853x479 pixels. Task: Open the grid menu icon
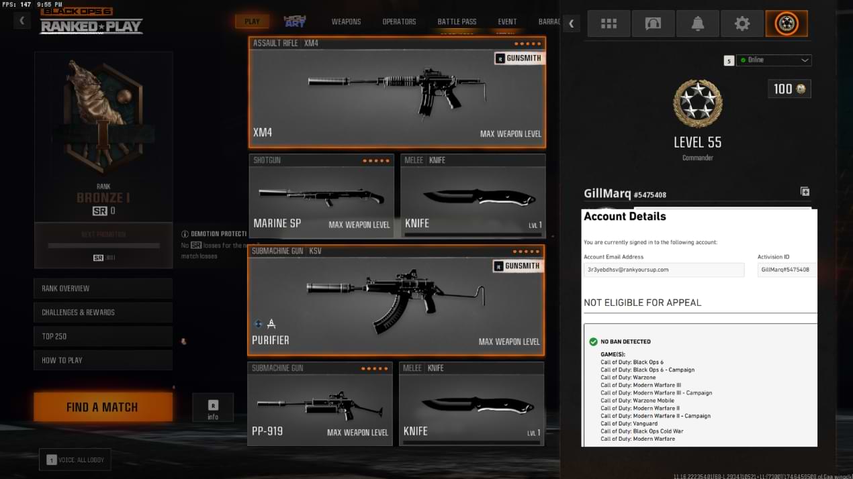point(609,23)
